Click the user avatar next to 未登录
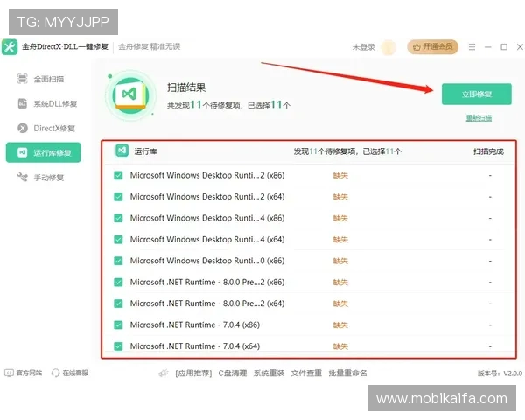The height and width of the screenshot is (420, 525). coord(388,47)
